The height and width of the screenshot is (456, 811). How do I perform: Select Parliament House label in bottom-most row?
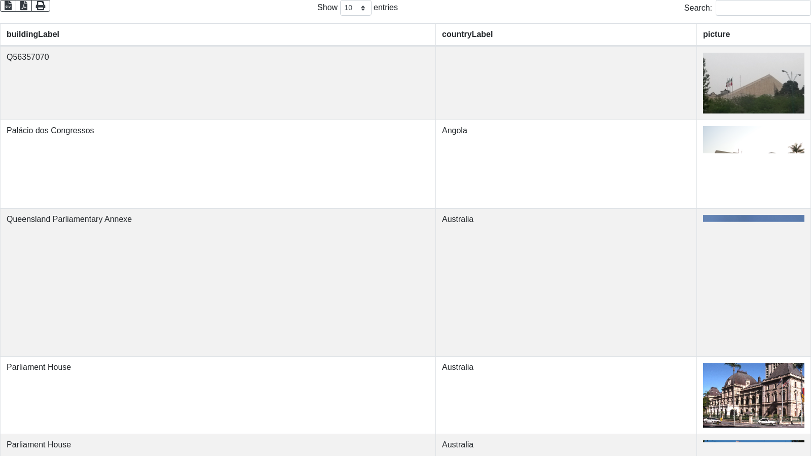click(39, 445)
